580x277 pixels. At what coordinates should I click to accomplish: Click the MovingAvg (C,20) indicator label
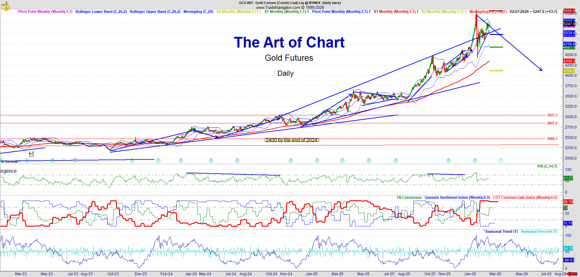click(198, 12)
